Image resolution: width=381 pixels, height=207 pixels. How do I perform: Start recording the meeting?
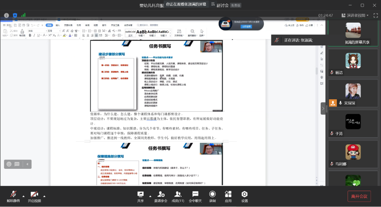click(212, 196)
